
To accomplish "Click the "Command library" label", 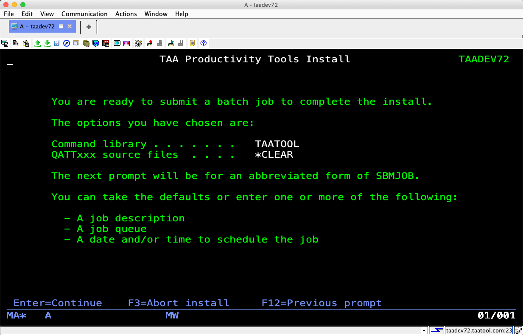I will 99,144.
